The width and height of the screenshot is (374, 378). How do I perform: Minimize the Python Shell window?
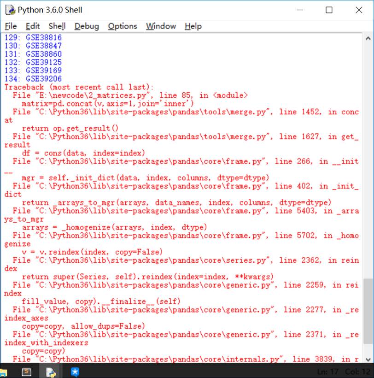point(300,10)
